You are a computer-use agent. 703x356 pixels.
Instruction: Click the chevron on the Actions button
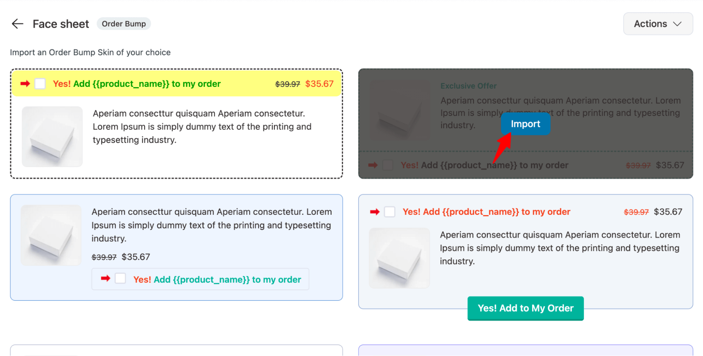click(x=677, y=24)
